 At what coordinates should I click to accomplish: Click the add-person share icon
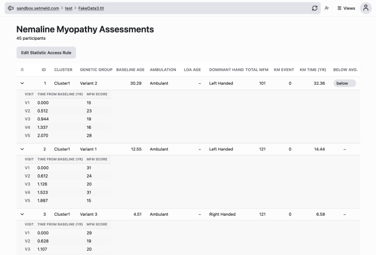pyautogui.click(x=327, y=8)
